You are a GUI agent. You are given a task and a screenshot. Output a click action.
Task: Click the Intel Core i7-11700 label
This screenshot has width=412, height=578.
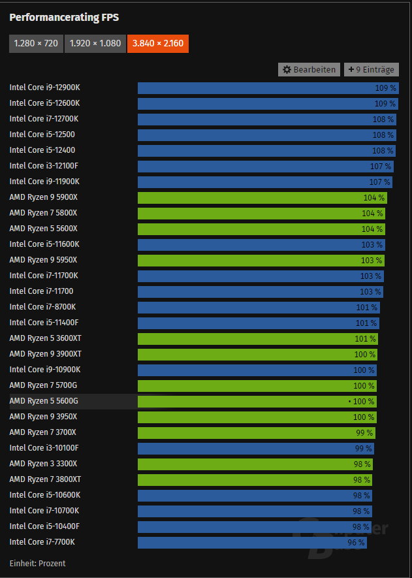[x=41, y=291]
